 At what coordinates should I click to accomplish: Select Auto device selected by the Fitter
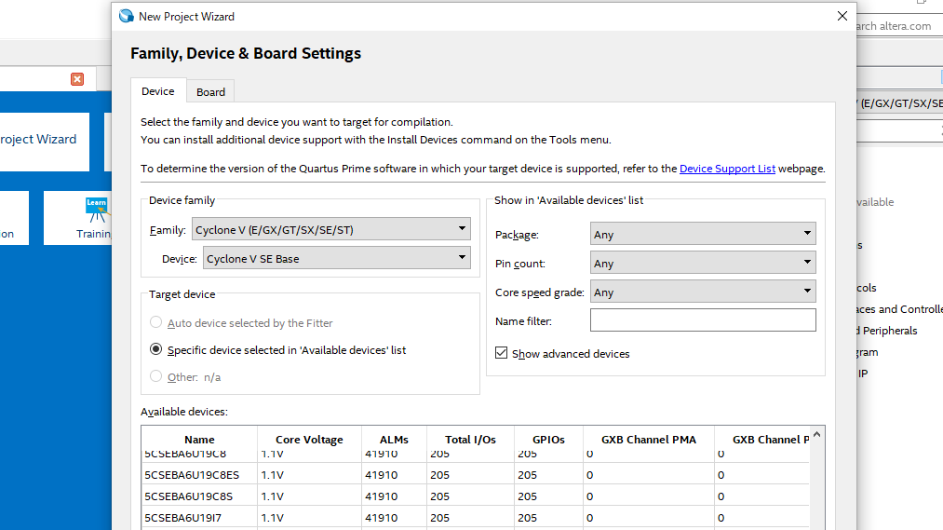tap(155, 322)
